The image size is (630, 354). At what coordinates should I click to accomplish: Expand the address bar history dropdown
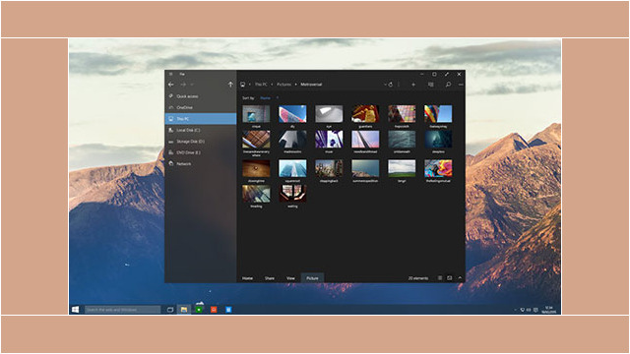385,85
